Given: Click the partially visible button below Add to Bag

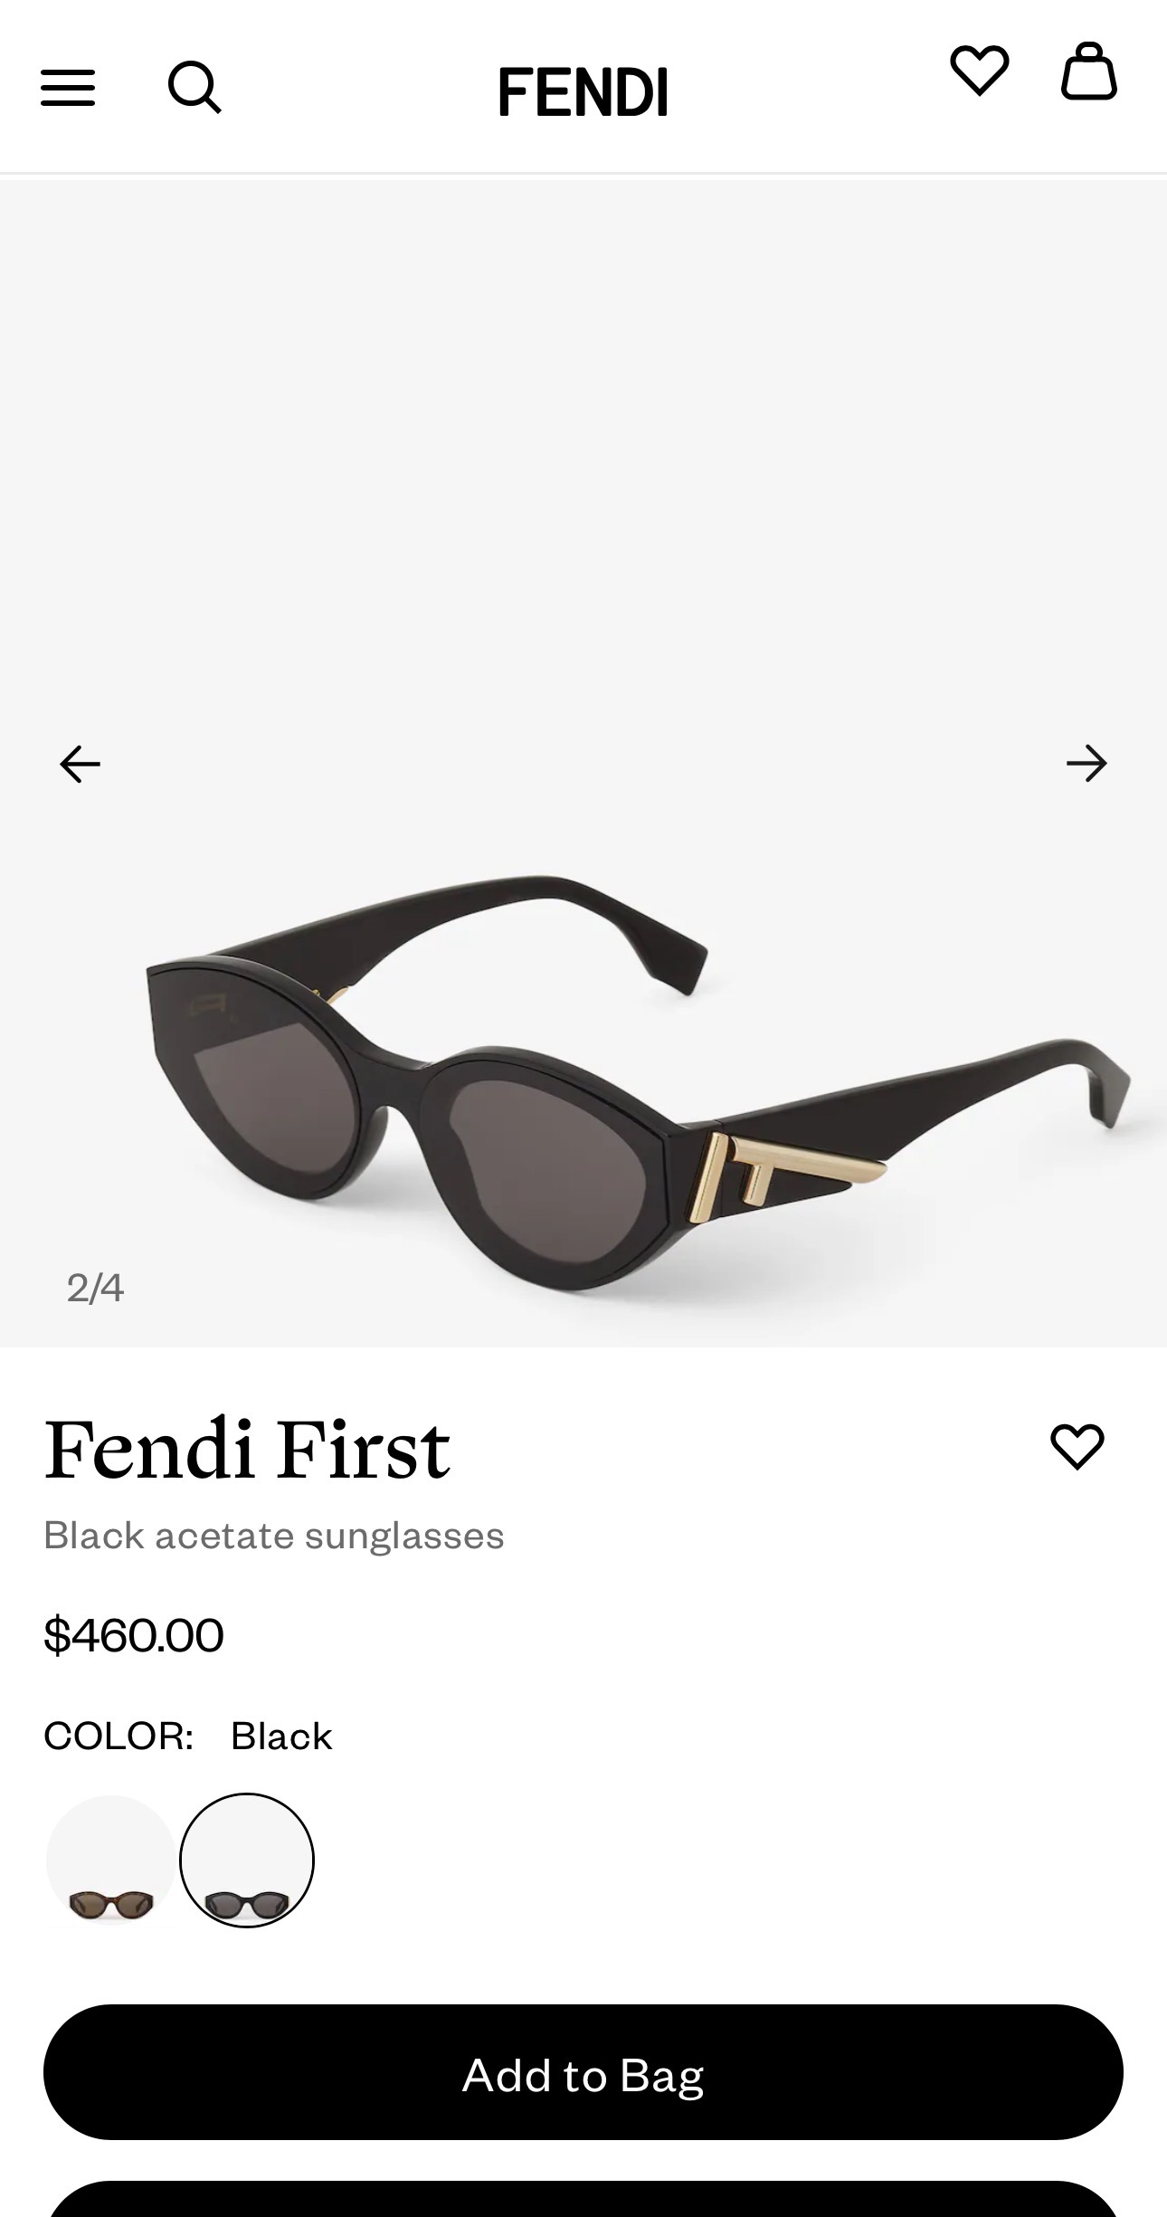Looking at the screenshot, I should [x=583, y=2199].
